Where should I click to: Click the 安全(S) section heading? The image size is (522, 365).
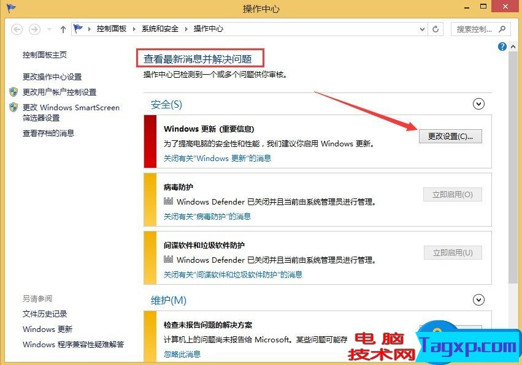(166, 105)
